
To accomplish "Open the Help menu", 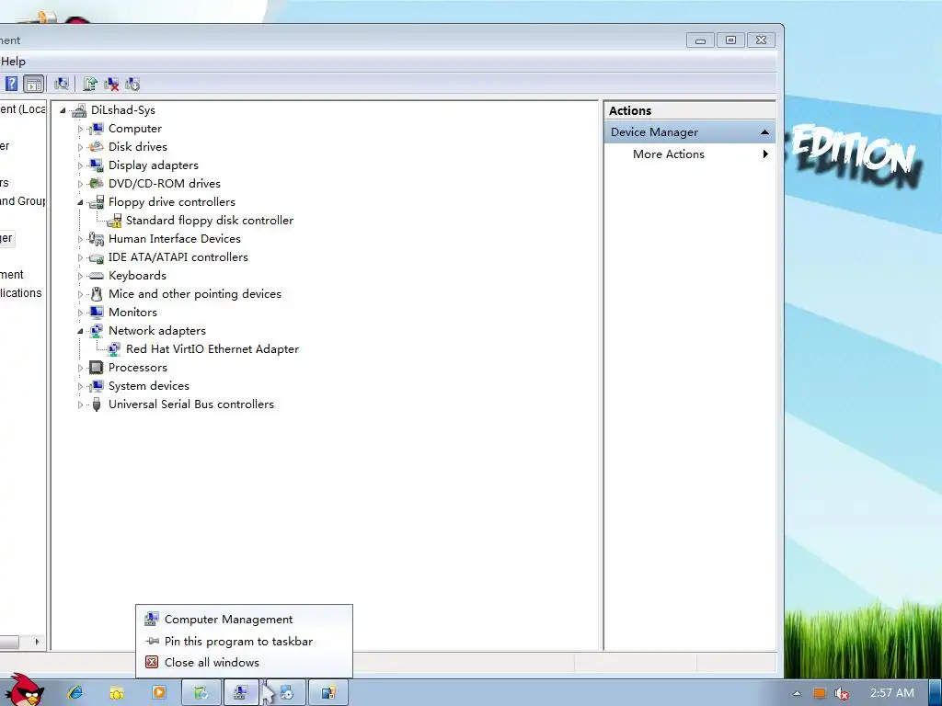I will pyautogui.click(x=13, y=62).
